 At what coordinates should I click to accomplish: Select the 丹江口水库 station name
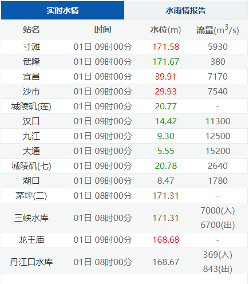pyautogui.click(x=31, y=262)
